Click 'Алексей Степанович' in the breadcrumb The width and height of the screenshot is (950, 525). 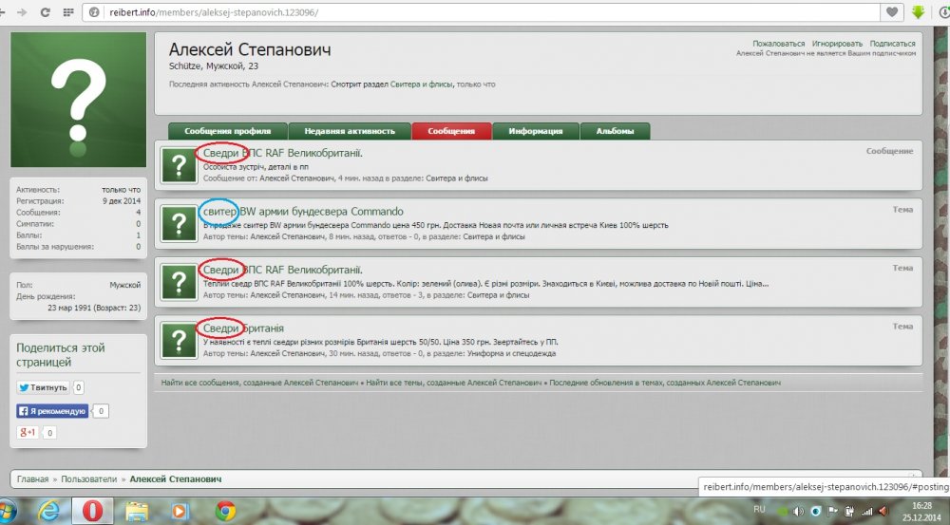pyautogui.click(x=176, y=479)
